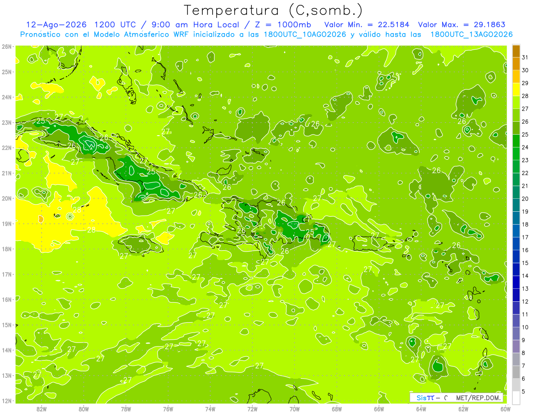Click the yellow legend swatch between 28 and 29
This screenshot has height=415, width=537.
(x=516, y=90)
